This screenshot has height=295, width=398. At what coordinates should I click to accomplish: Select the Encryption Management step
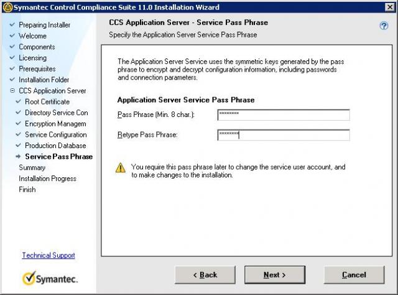point(55,123)
